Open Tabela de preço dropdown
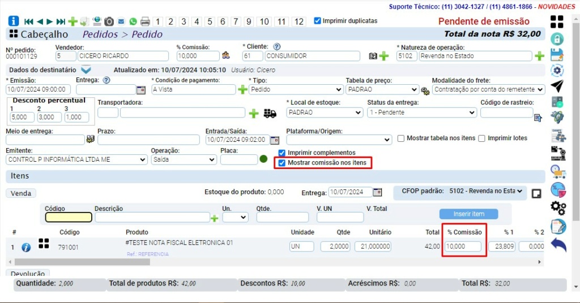 (x=382, y=90)
